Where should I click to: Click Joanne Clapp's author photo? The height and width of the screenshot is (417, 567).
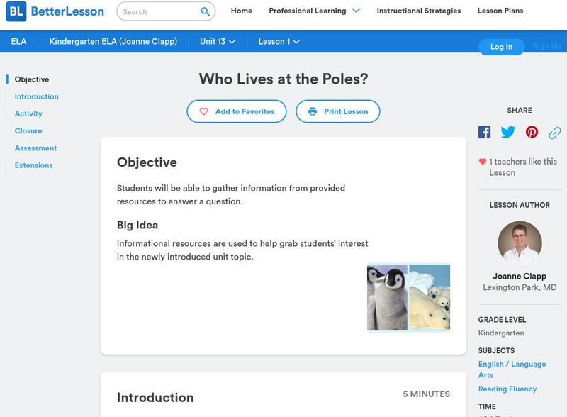[x=520, y=243]
